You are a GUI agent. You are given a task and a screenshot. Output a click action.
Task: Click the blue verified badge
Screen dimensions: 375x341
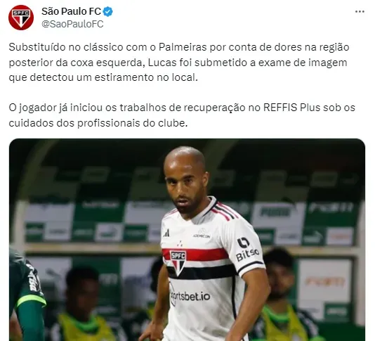tap(108, 11)
